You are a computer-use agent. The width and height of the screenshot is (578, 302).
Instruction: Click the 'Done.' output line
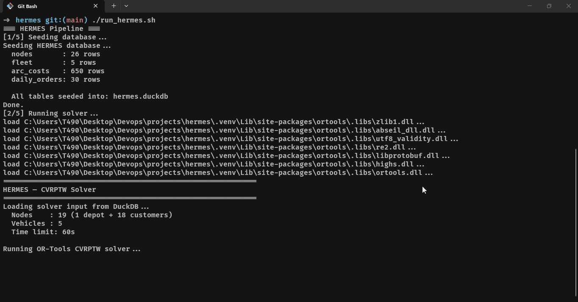pyautogui.click(x=13, y=105)
